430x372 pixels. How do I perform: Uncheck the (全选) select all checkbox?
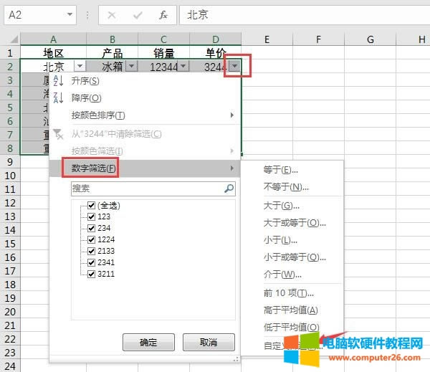[x=91, y=206]
